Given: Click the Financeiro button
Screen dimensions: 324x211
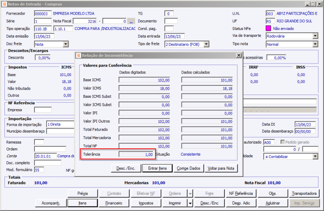Looking at the screenshot, I should point(114,203).
